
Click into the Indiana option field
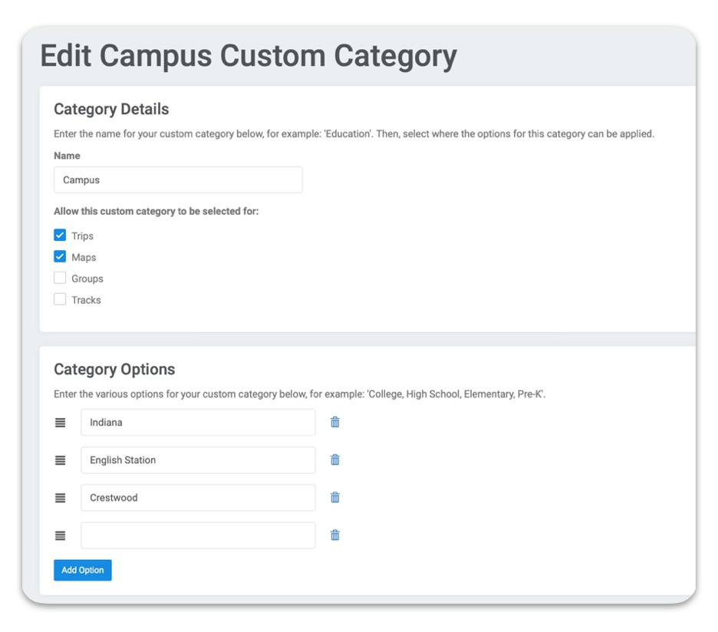(198, 423)
